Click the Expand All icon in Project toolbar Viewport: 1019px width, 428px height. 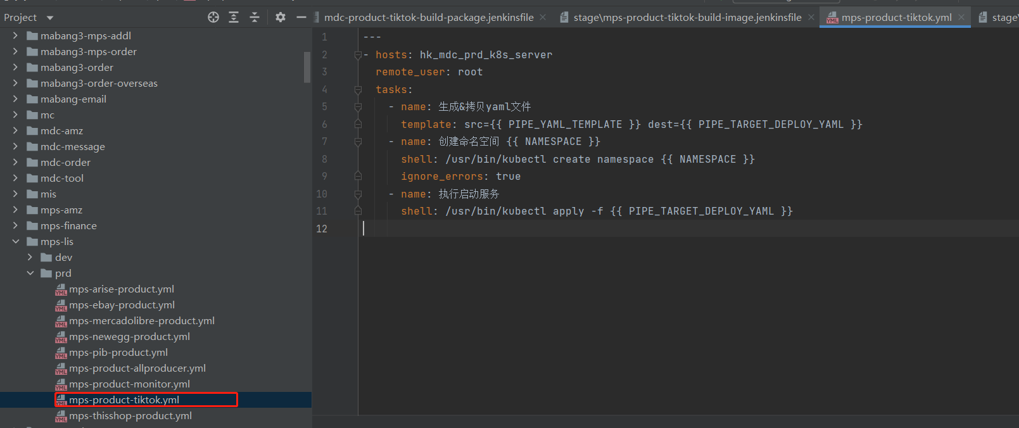click(234, 18)
